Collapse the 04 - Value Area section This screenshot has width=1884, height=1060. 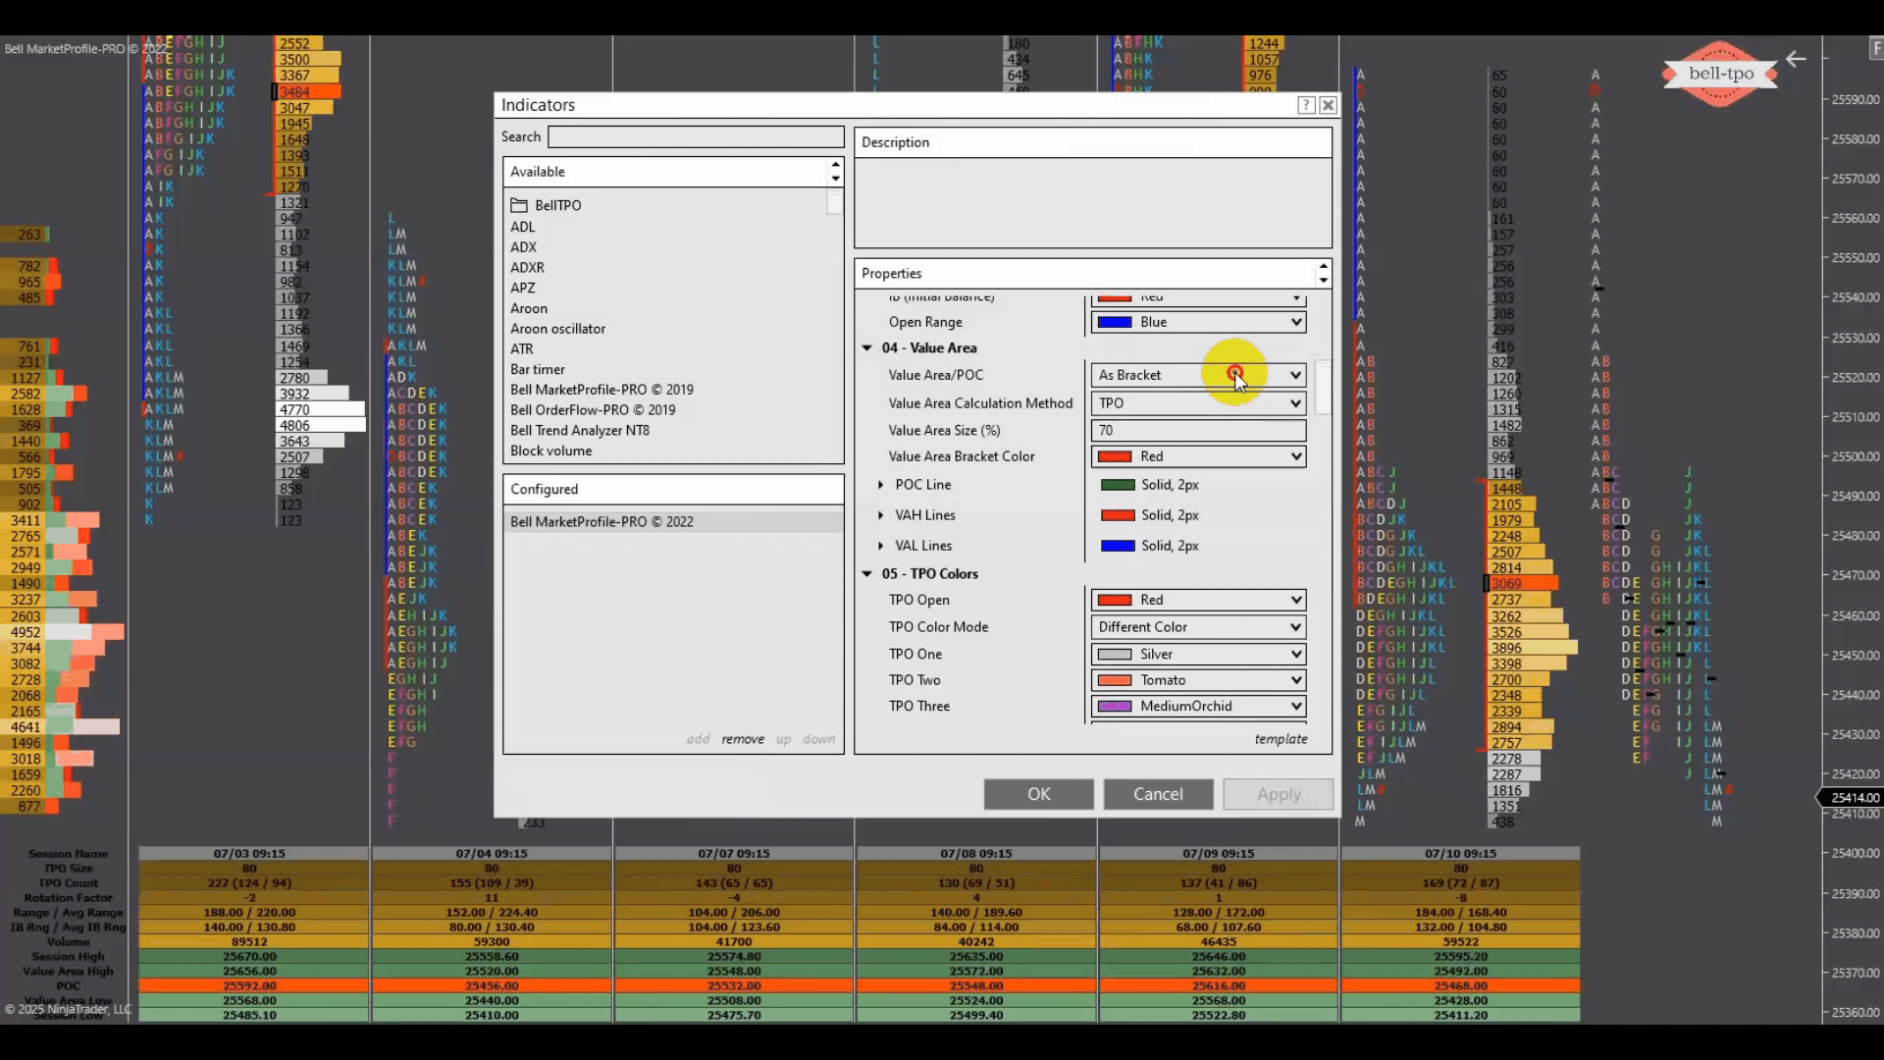(867, 347)
